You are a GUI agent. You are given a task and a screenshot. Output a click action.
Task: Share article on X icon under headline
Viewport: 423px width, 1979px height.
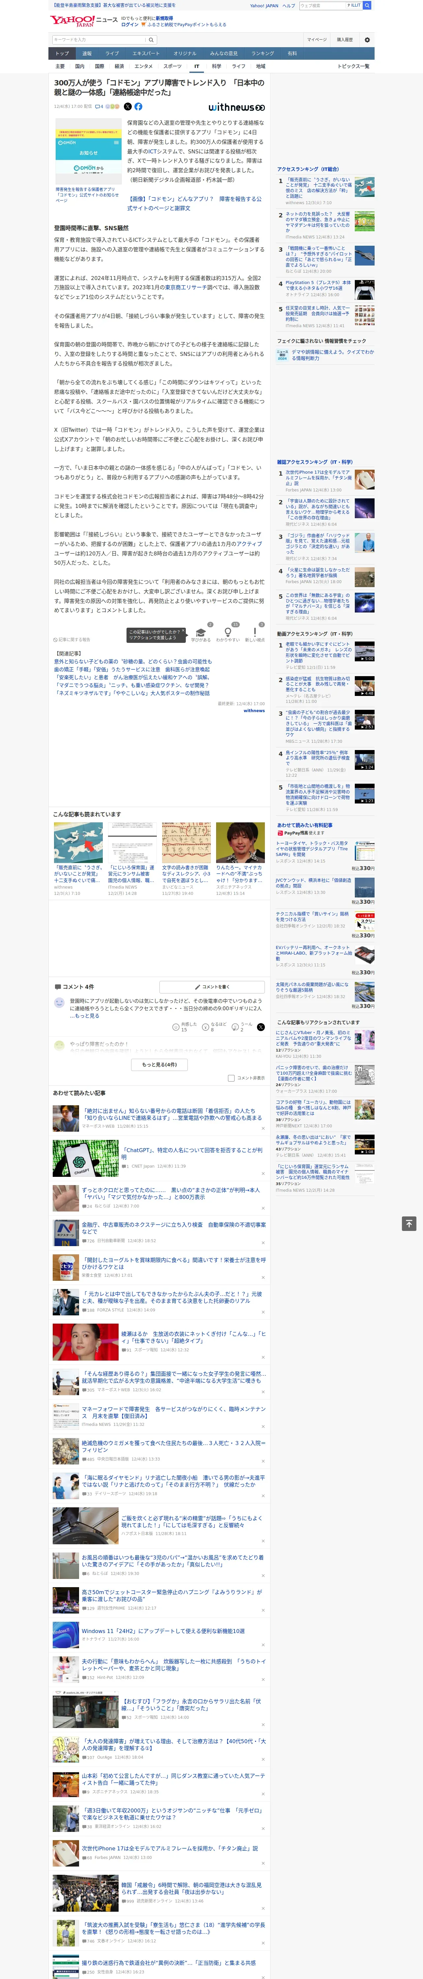[127, 107]
